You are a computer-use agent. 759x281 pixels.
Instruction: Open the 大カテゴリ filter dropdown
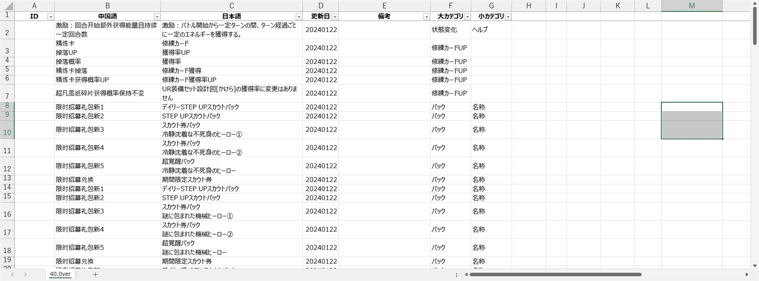pyautogui.click(x=467, y=17)
